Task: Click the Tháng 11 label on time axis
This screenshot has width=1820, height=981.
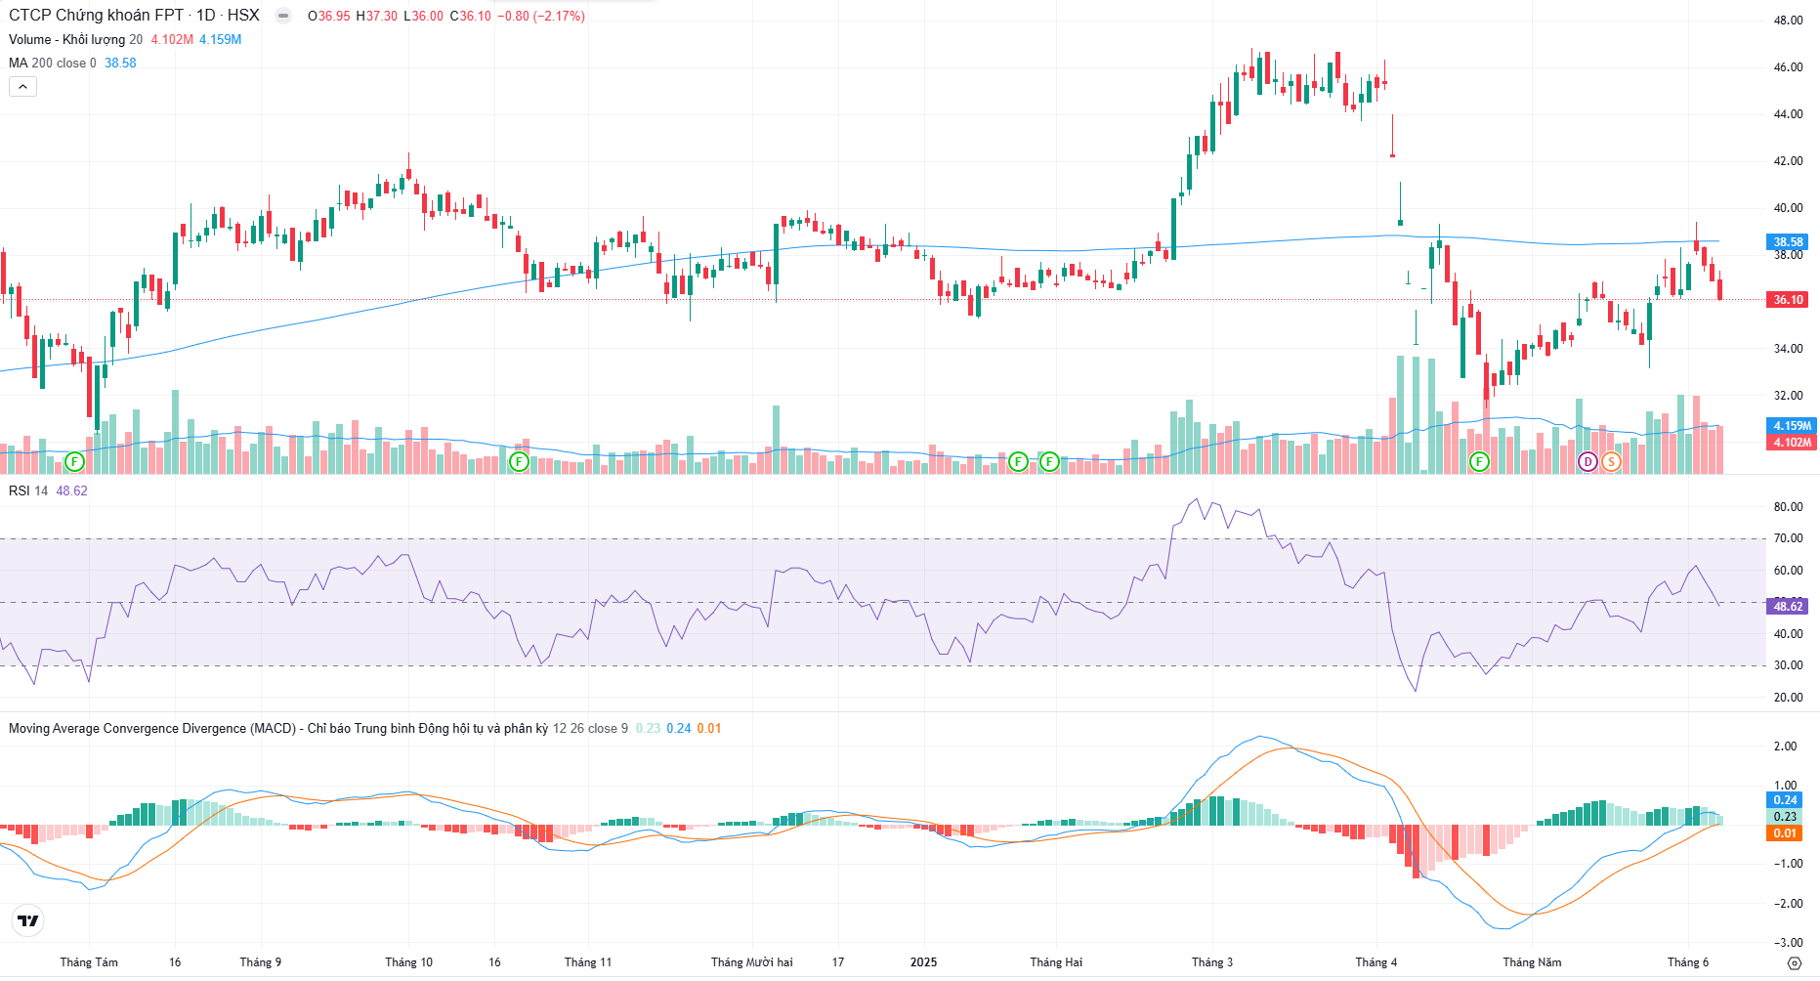Action: tap(588, 962)
